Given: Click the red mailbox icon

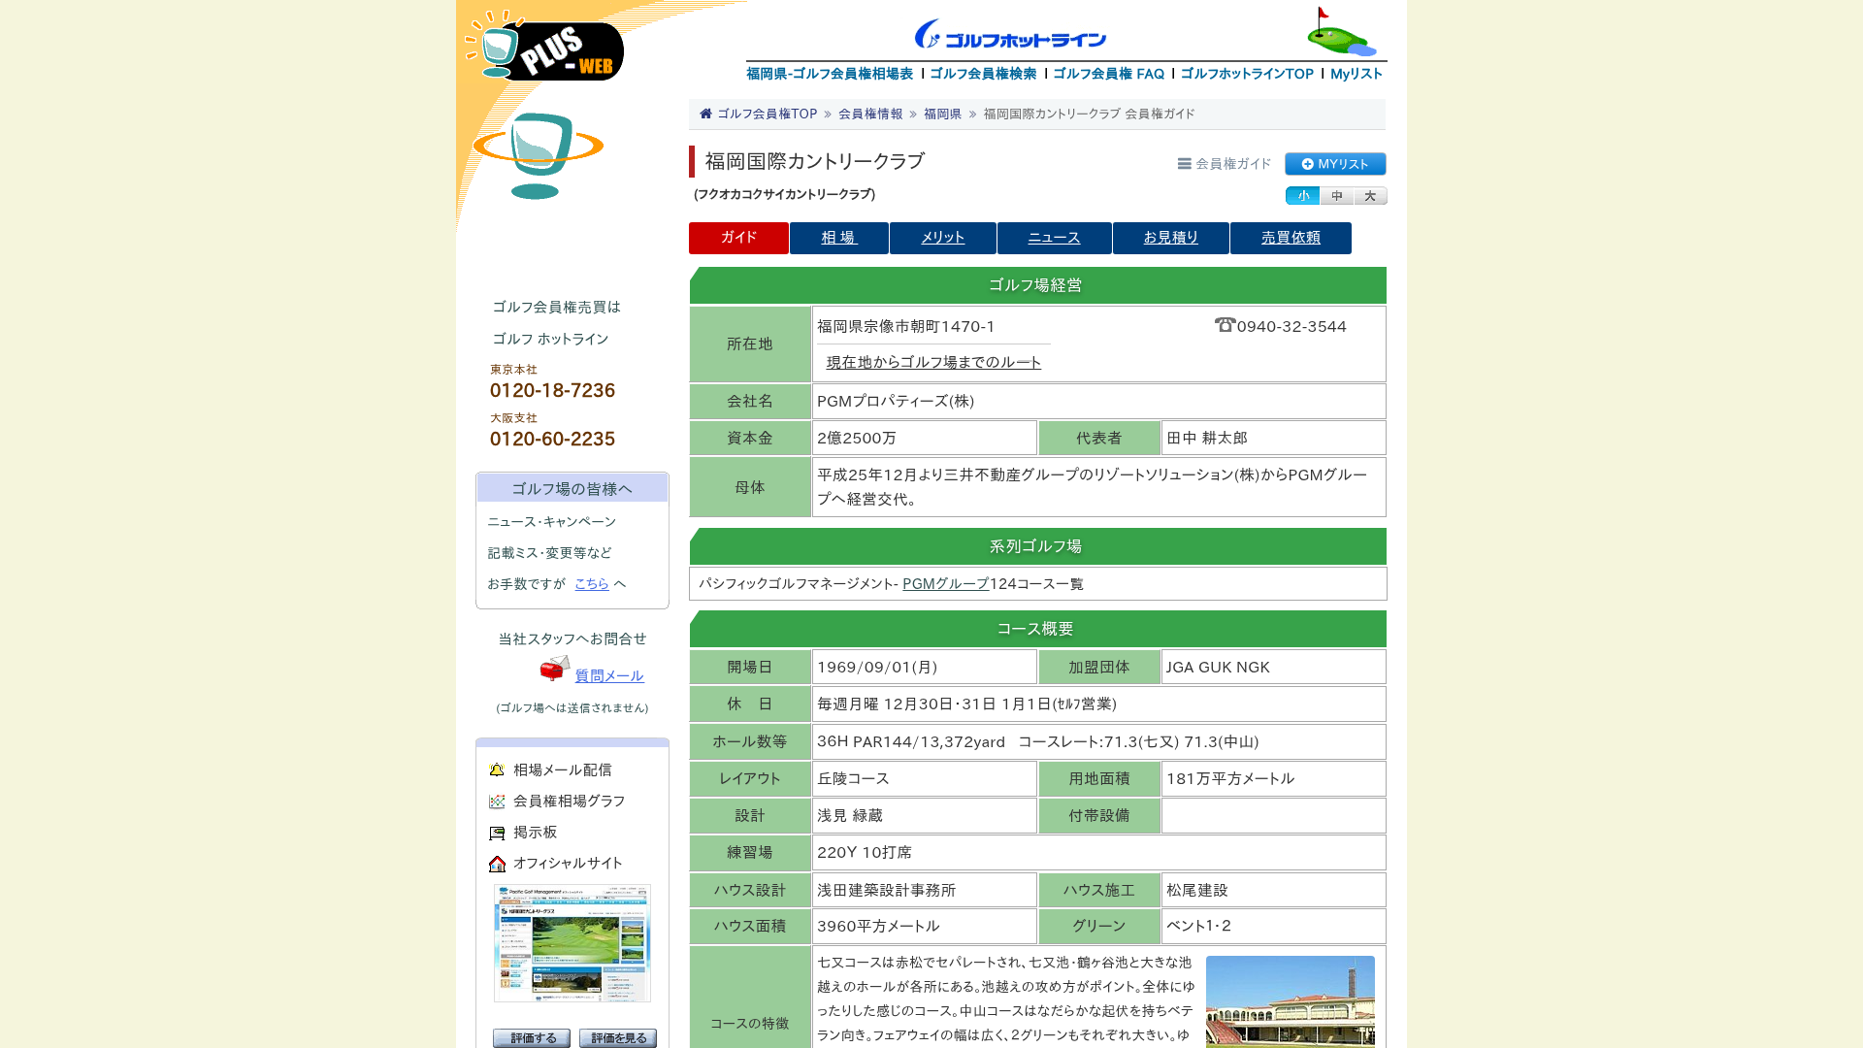Looking at the screenshot, I should tap(555, 669).
